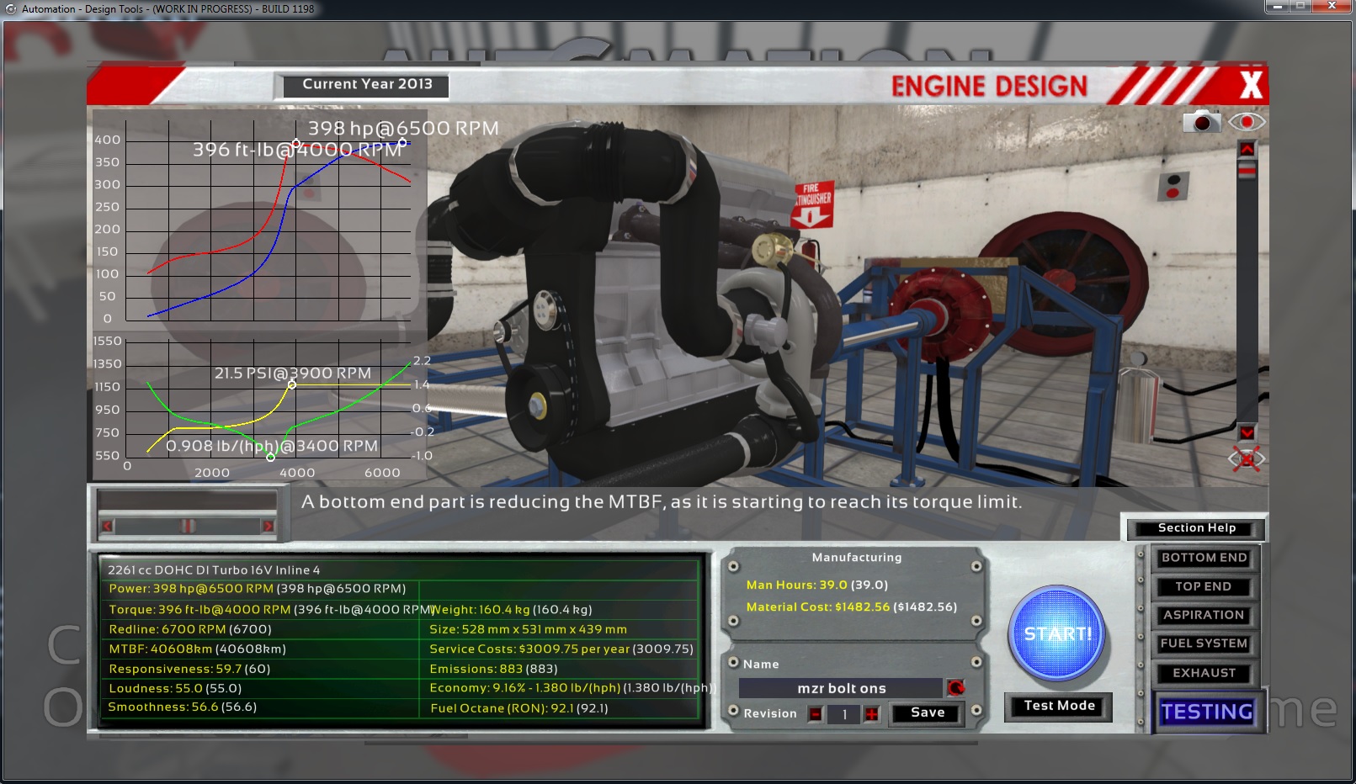Click the '396 ft-lb@4000 RPM' graph label
Screen dimensions: 1356x784
(x=297, y=150)
